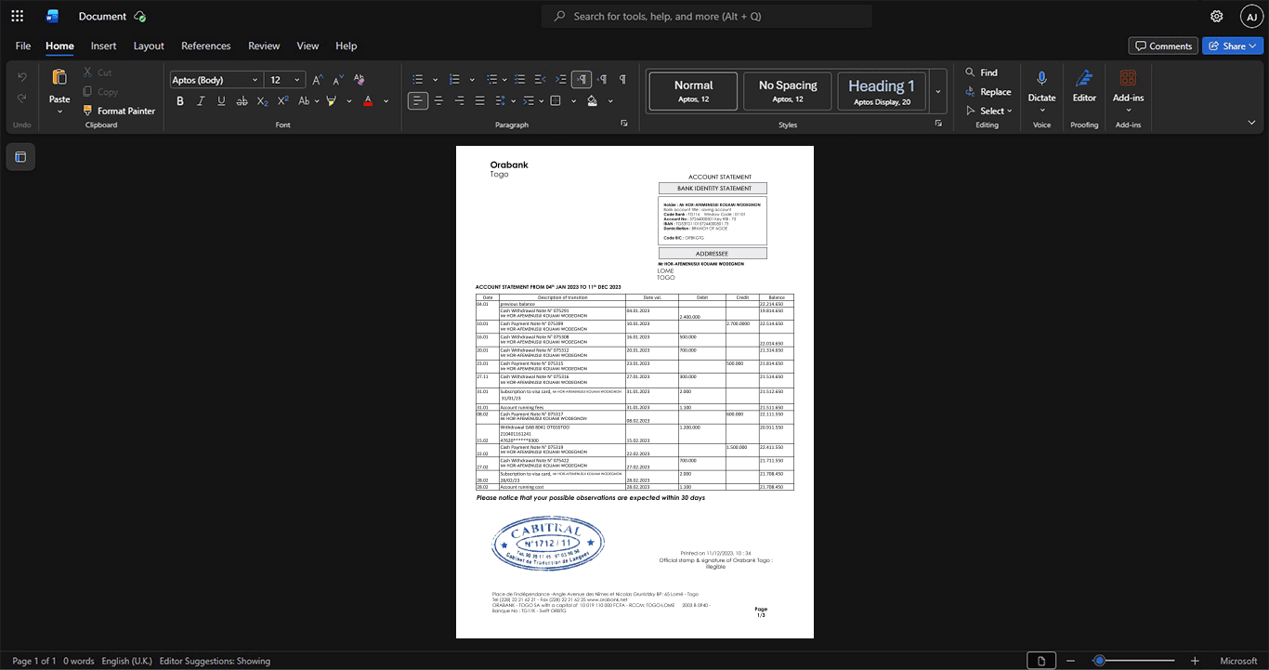Toggle Bold formatting
The height and width of the screenshot is (670, 1269).
coord(180,100)
